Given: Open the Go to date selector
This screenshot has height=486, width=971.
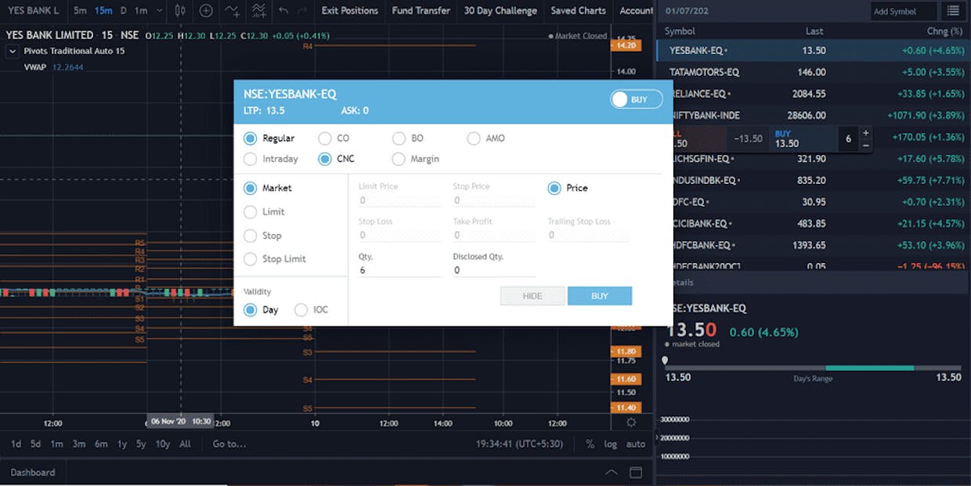Looking at the screenshot, I should coord(229,444).
